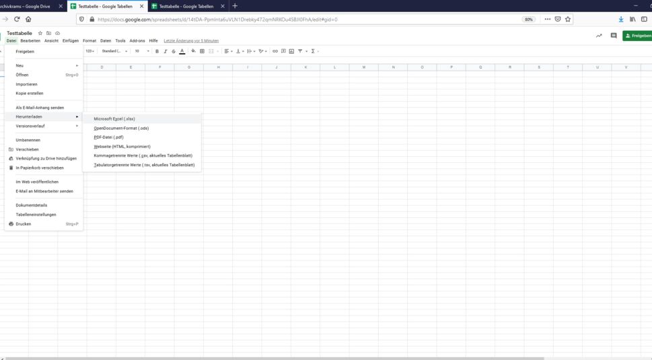
Task: Select Verknüpfung zu Drive hinzufügen
Action: tap(44, 158)
